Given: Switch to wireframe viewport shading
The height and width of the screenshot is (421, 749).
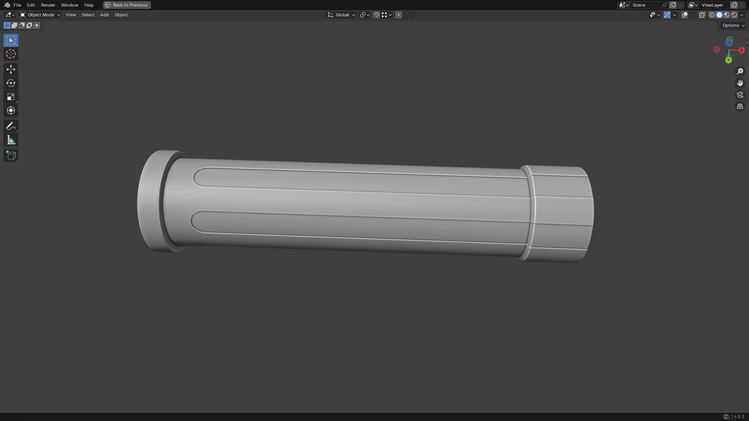Looking at the screenshot, I should pos(712,15).
